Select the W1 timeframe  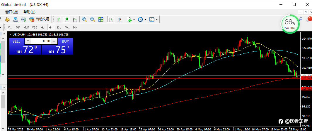pos(67,27)
